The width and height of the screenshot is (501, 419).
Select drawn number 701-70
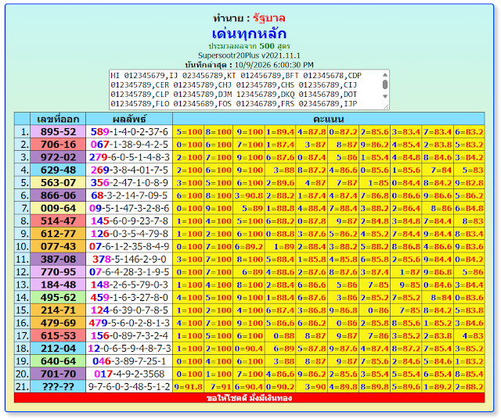click(x=58, y=374)
